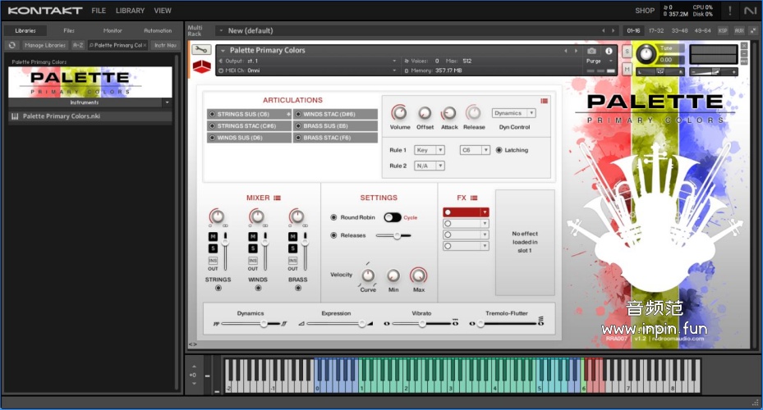Image resolution: width=763 pixels, height=410 pixels.
Task: Toggle the STRINGS section load button
Action: (218, 288)
